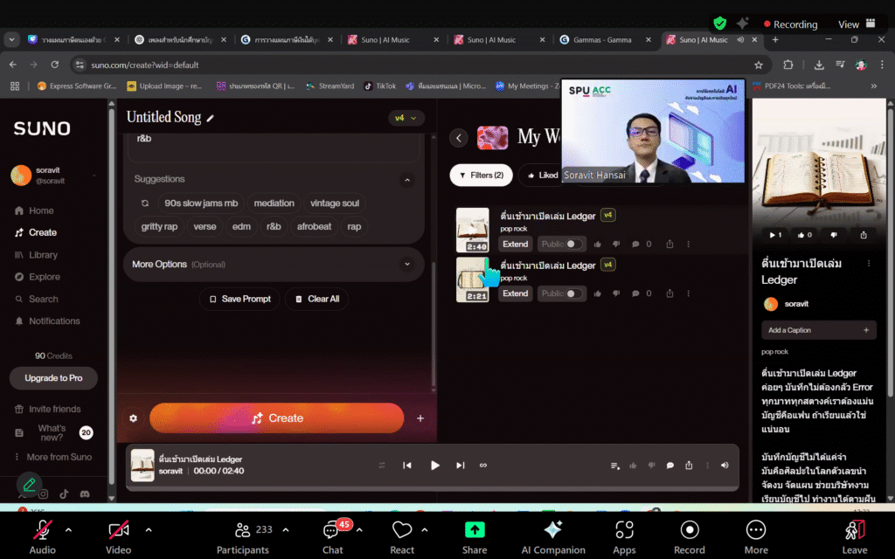Share the song from the detail panel

pos(864,235)
